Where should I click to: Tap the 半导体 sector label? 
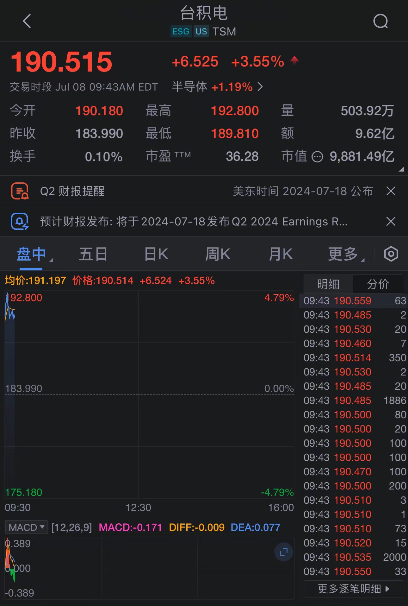tap(189, 87)
